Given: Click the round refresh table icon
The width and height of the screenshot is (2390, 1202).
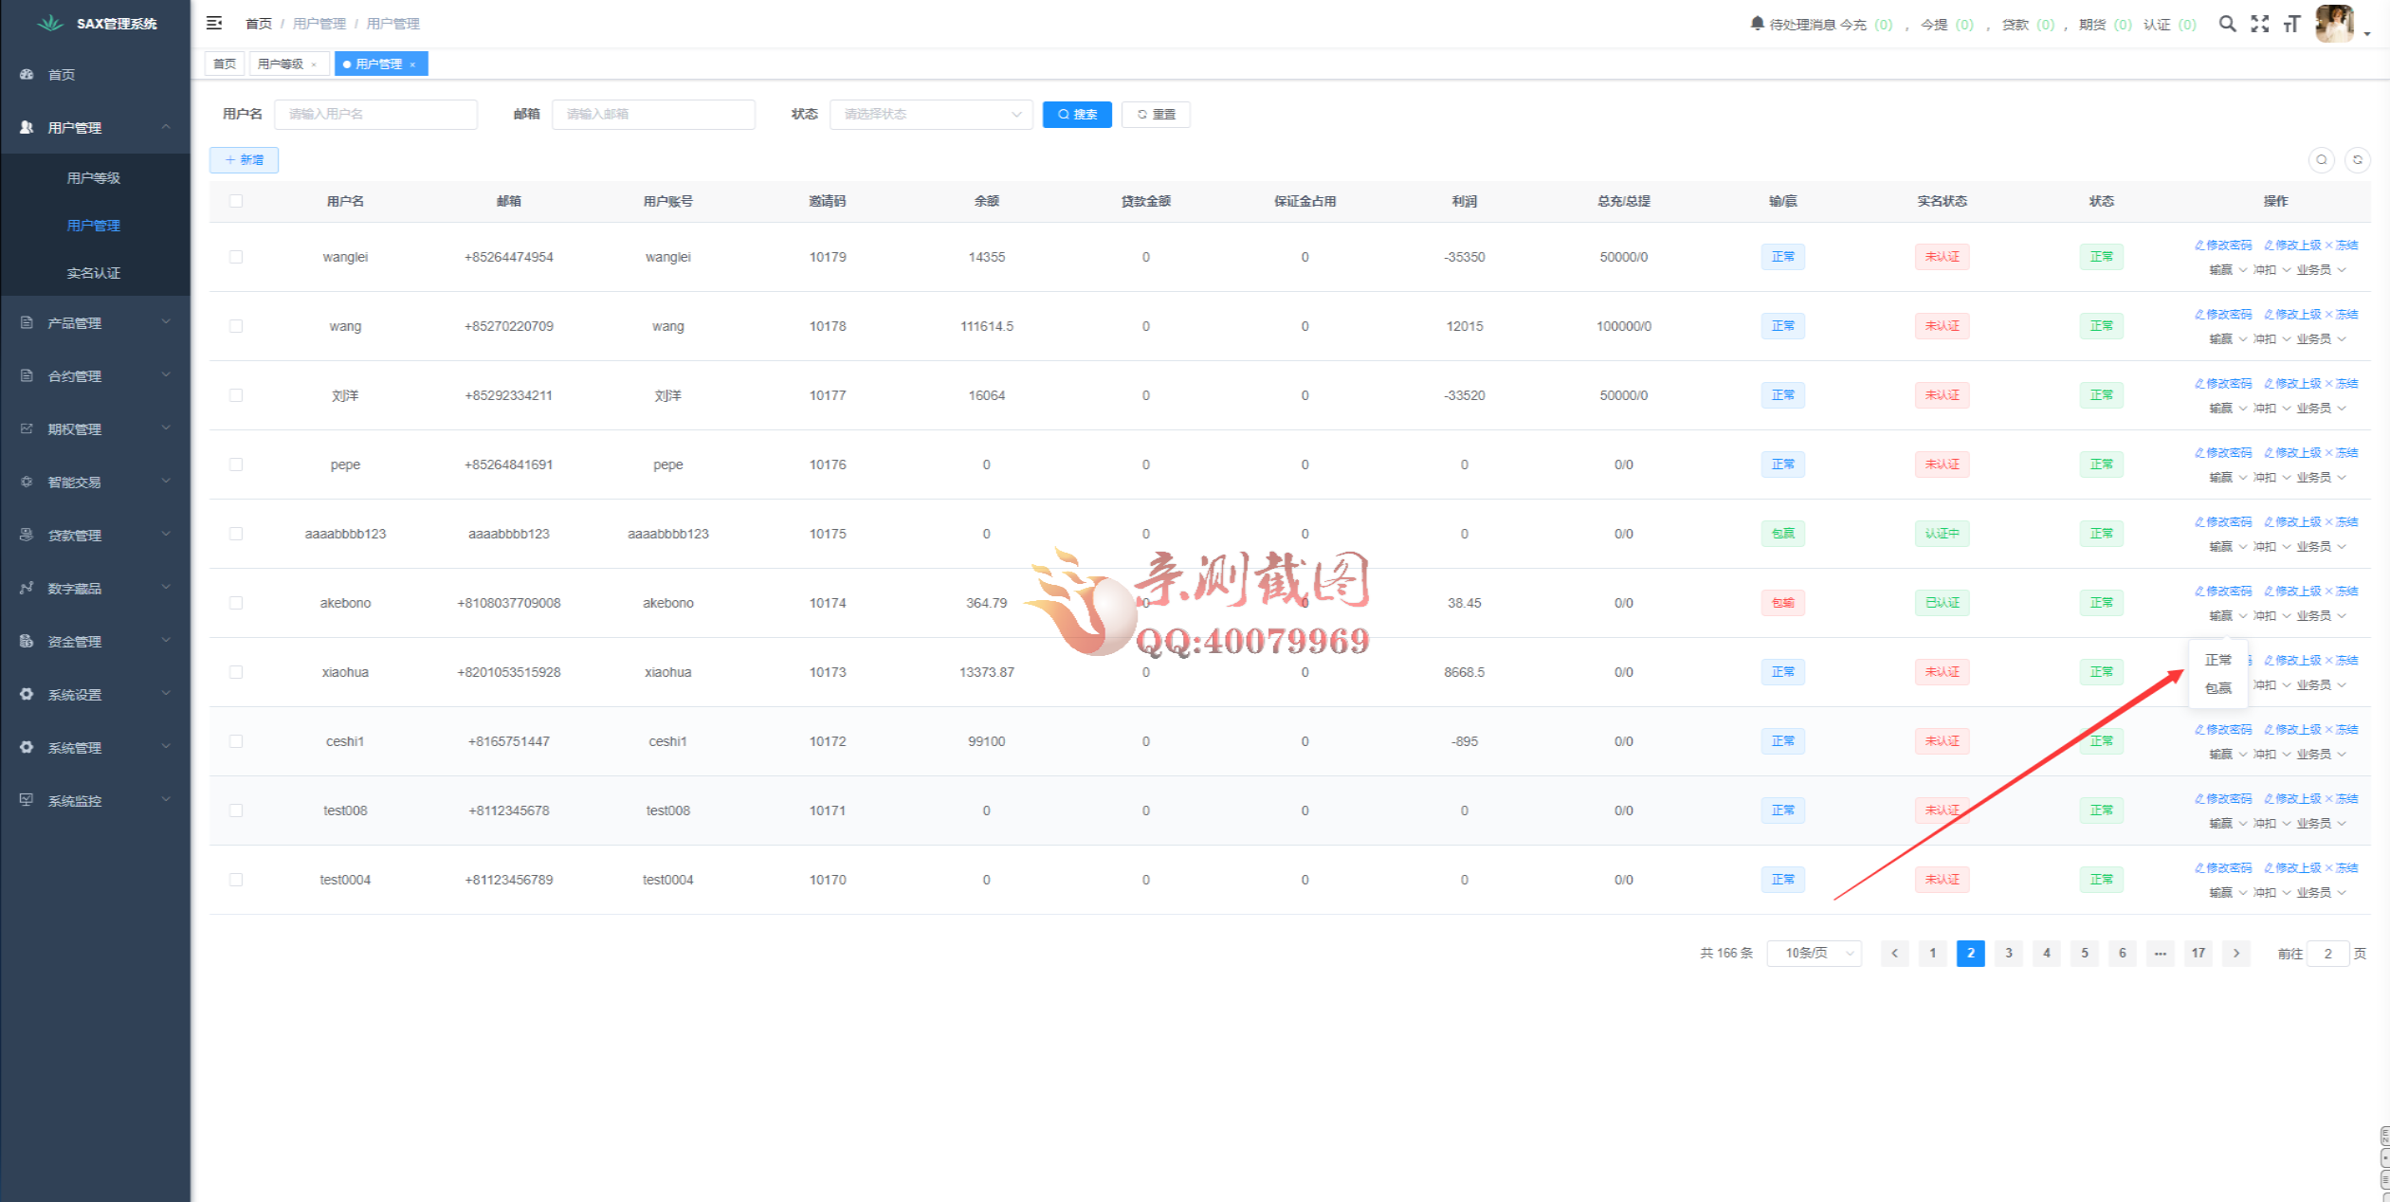Looking at the screenshot, I should coord(2357,160).
